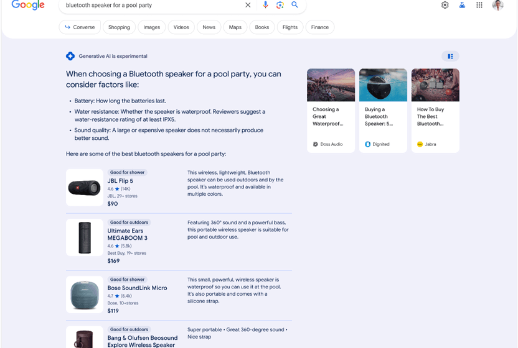Open Ultimate Ears MEGABOOM 3 product link

click(x=127, y=234)
